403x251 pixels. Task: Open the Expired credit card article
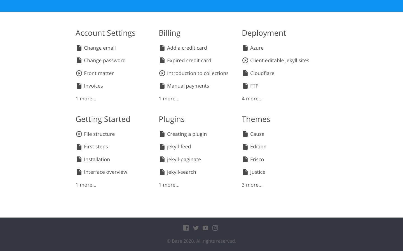189,61
